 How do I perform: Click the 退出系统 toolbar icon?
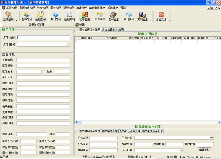pos(161,16)
